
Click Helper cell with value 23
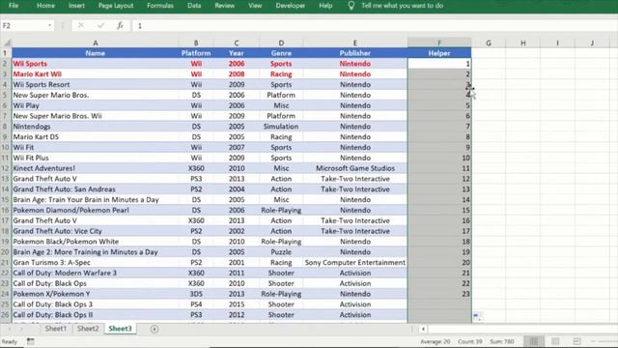(439, 294)
